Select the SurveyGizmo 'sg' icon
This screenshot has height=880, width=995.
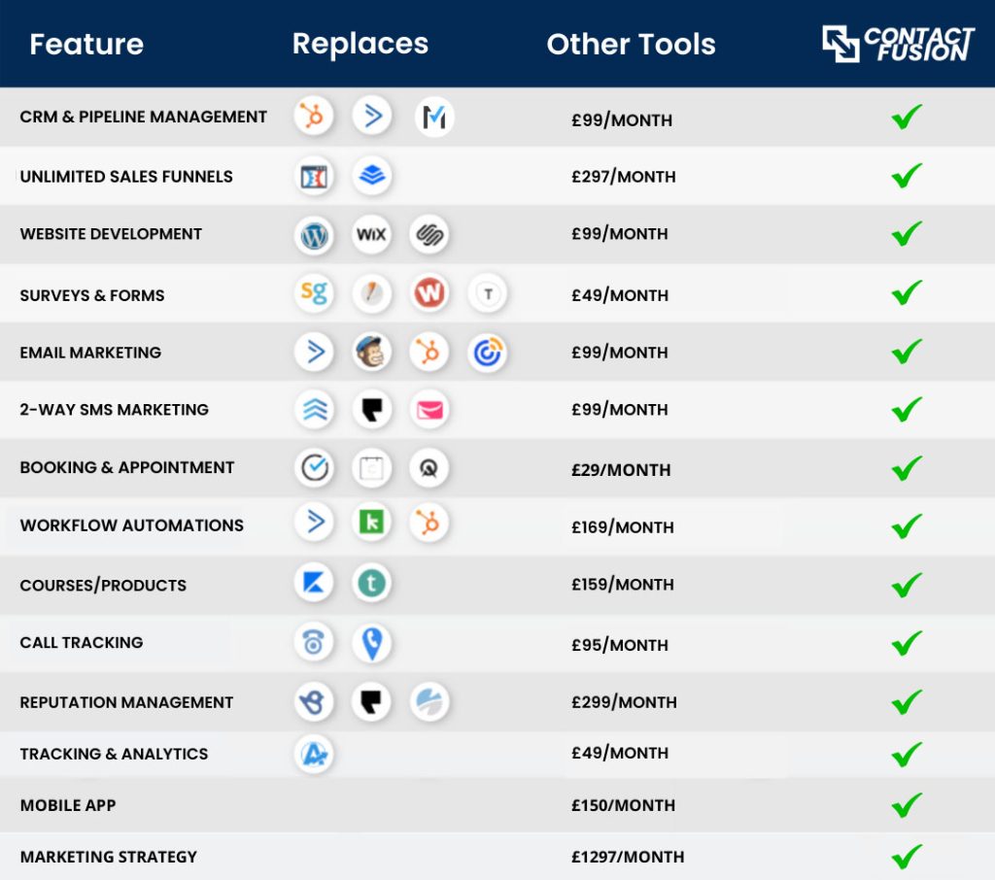tap(314, 293)
